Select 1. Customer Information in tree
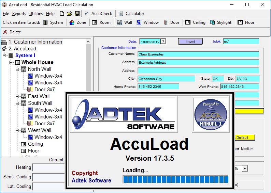Screen dimensions: 271x193 tap(35, 42)
